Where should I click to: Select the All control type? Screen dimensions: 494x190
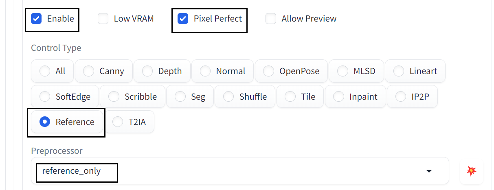[52, 71]
